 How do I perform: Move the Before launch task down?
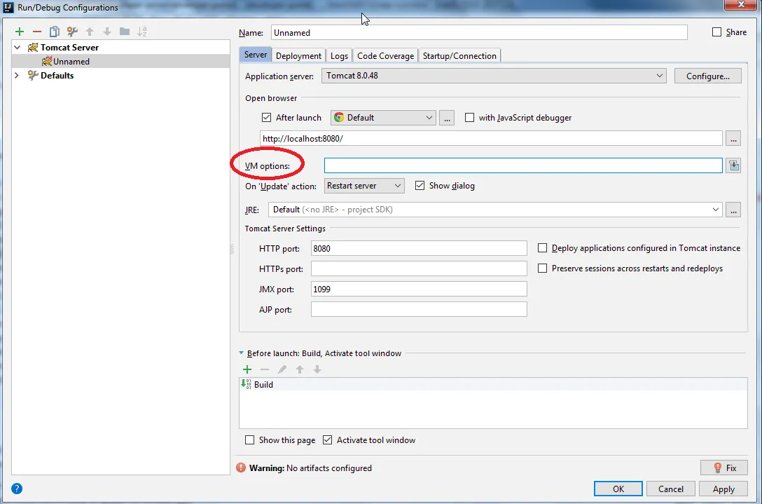tap(317, 369)
